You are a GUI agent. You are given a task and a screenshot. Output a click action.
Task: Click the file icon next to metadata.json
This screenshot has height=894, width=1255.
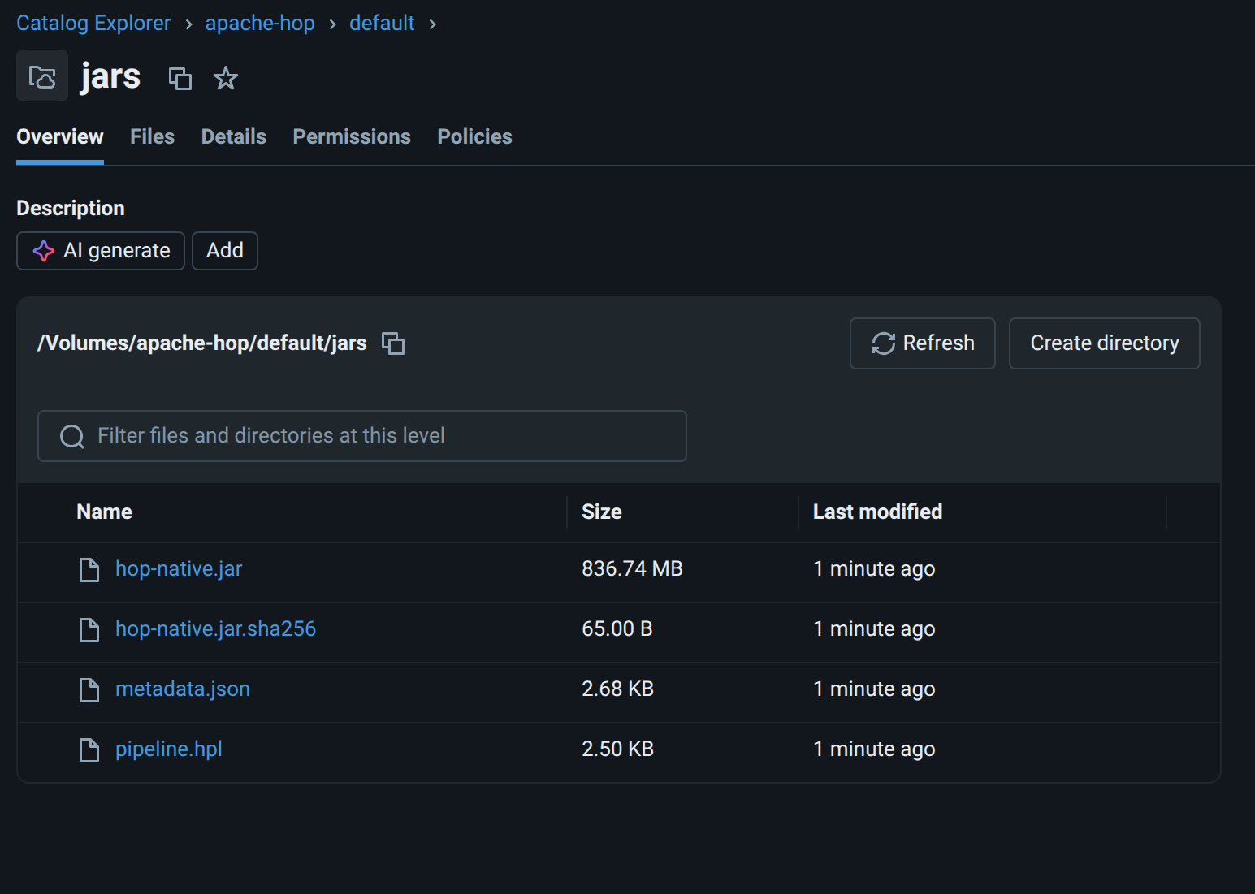(89, 690)
